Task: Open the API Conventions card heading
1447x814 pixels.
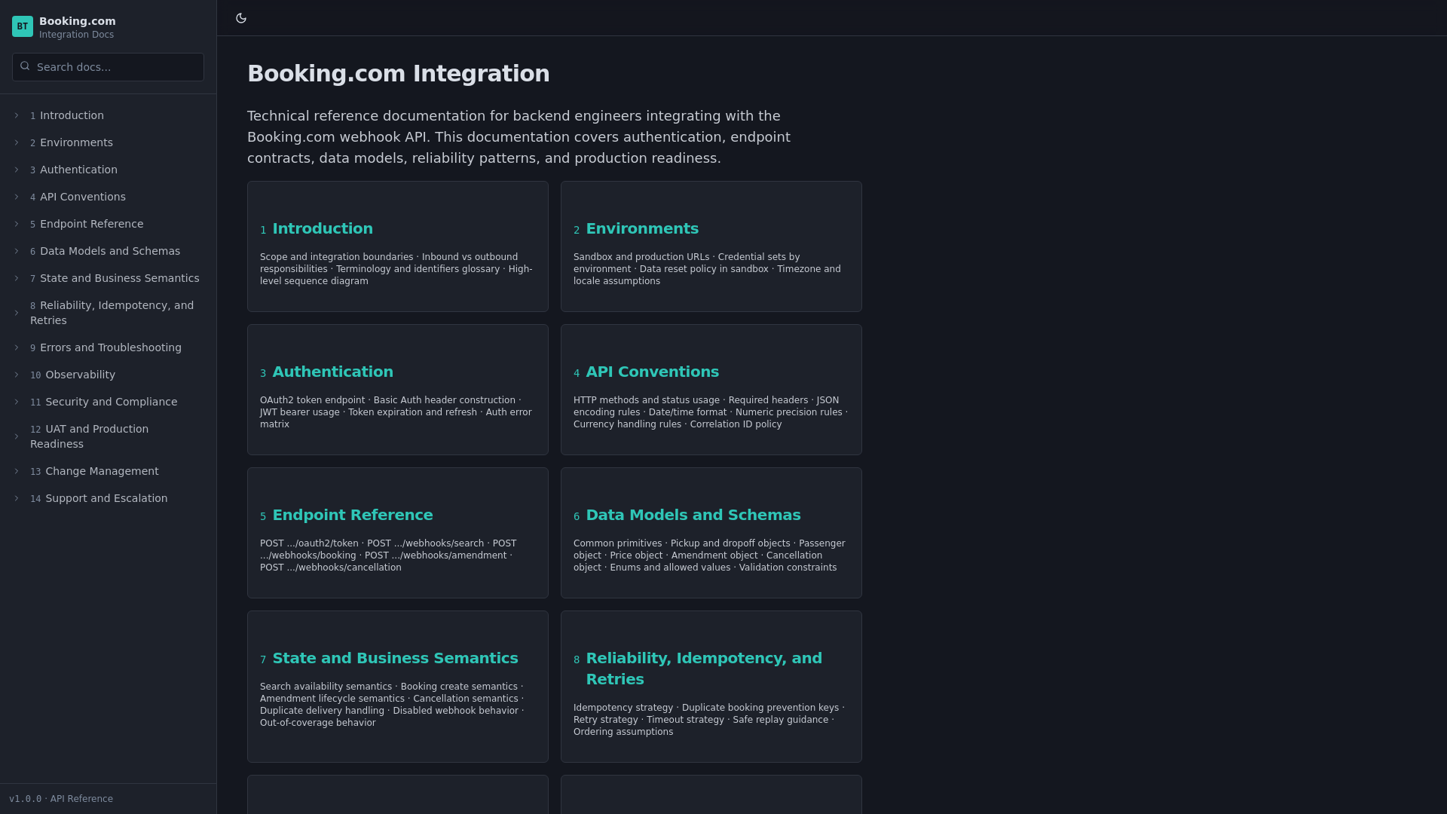Action: 653,372
